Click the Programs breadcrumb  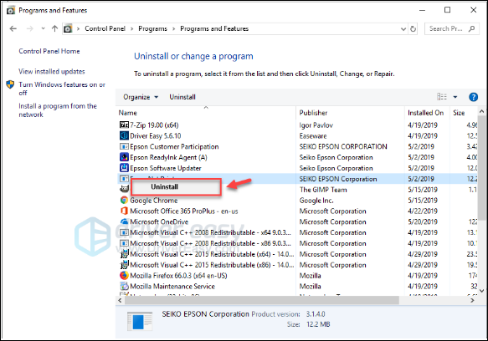tap(152, 28)
